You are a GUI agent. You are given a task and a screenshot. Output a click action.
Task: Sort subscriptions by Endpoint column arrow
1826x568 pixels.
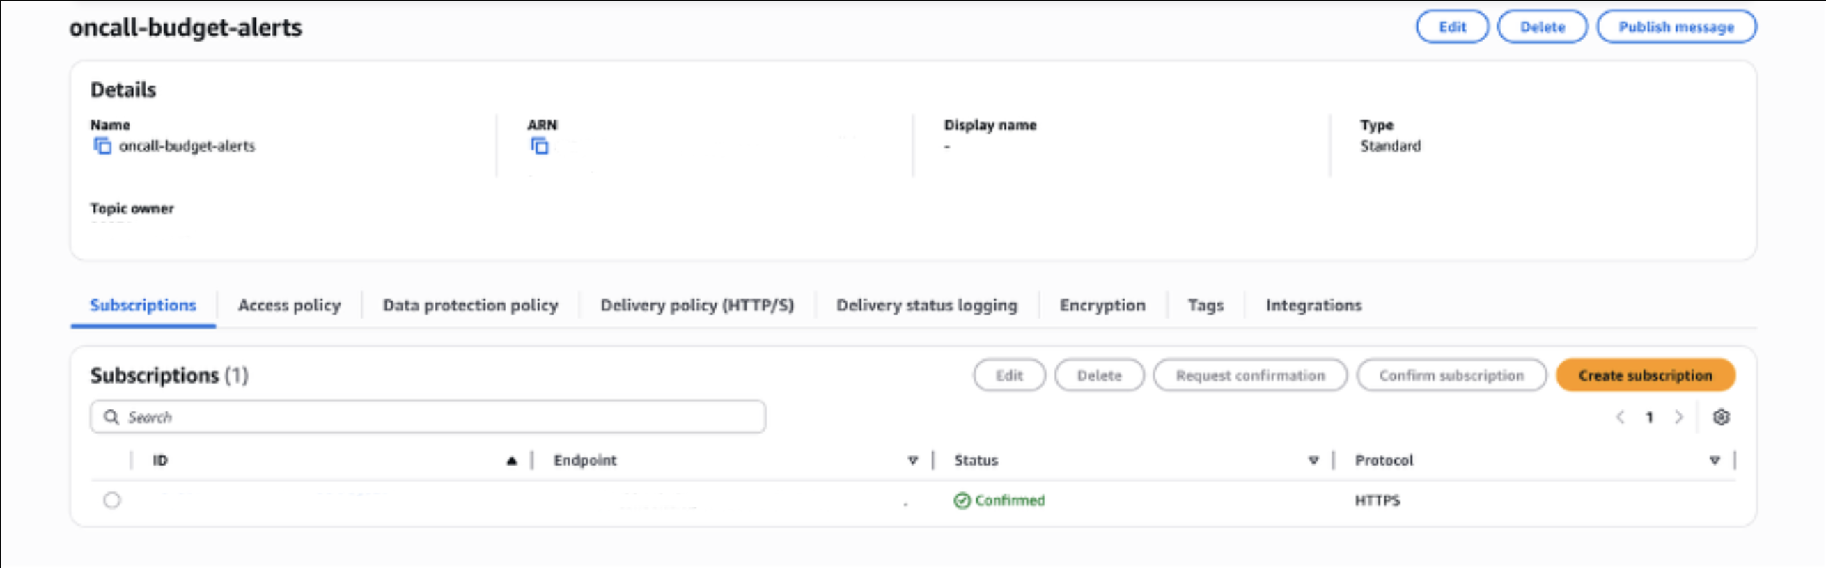tap(913, 461)
